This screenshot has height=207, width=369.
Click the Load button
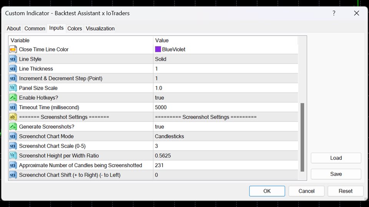[336, 158]
